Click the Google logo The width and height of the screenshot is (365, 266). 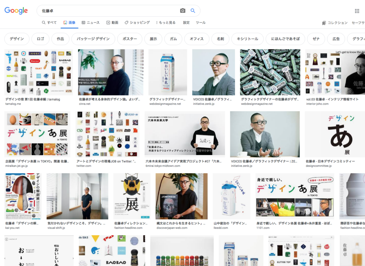[x=16, y=11]
